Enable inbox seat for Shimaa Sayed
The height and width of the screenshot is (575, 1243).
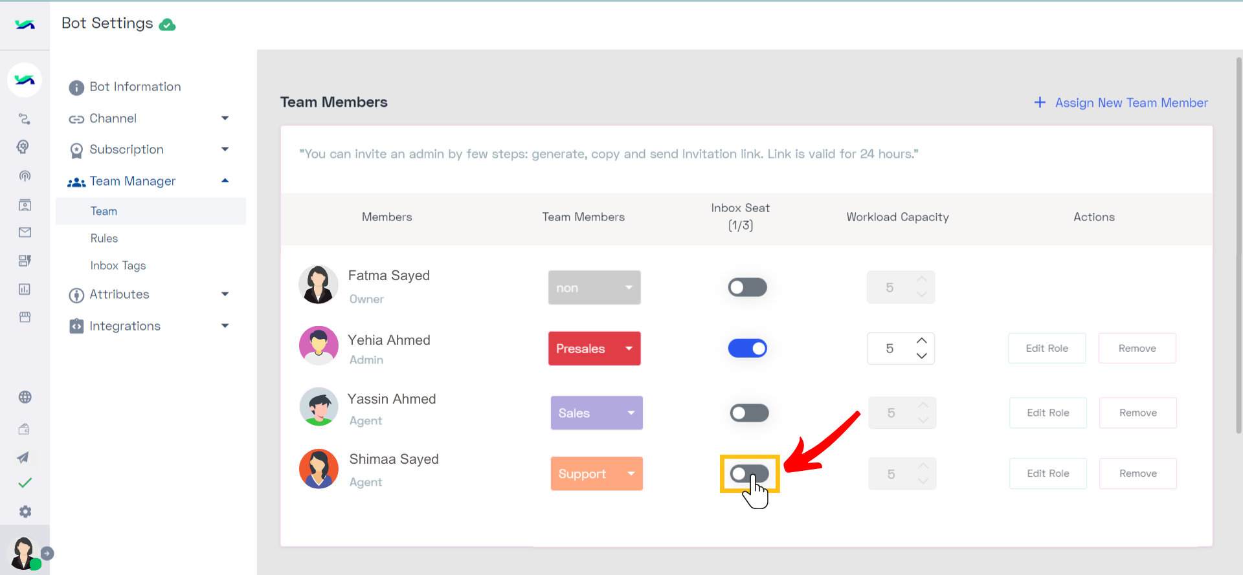pos(749,473)
